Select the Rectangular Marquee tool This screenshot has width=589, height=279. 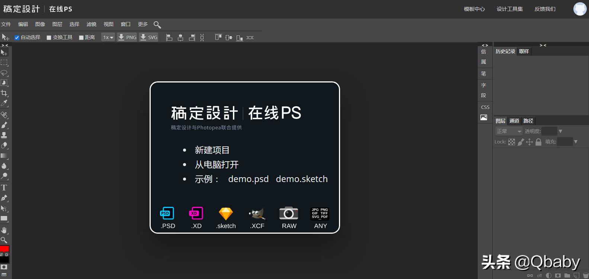pyautogui.click(x=4, y=63)
